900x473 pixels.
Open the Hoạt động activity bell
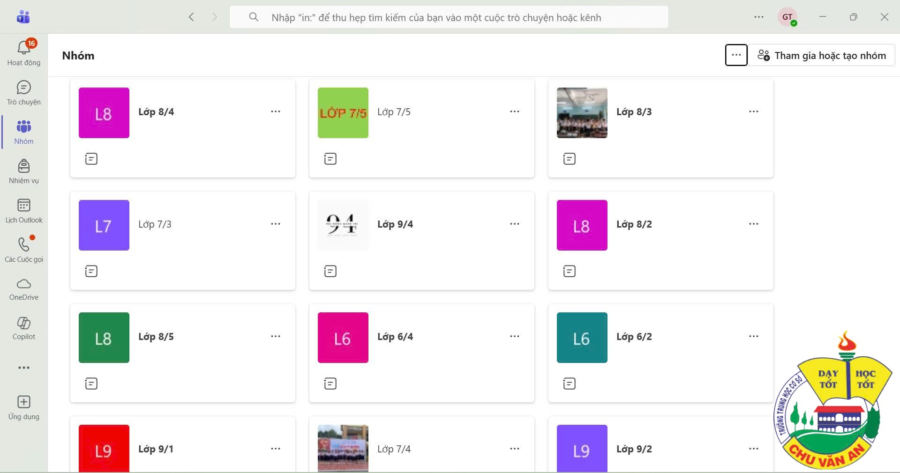23,52
